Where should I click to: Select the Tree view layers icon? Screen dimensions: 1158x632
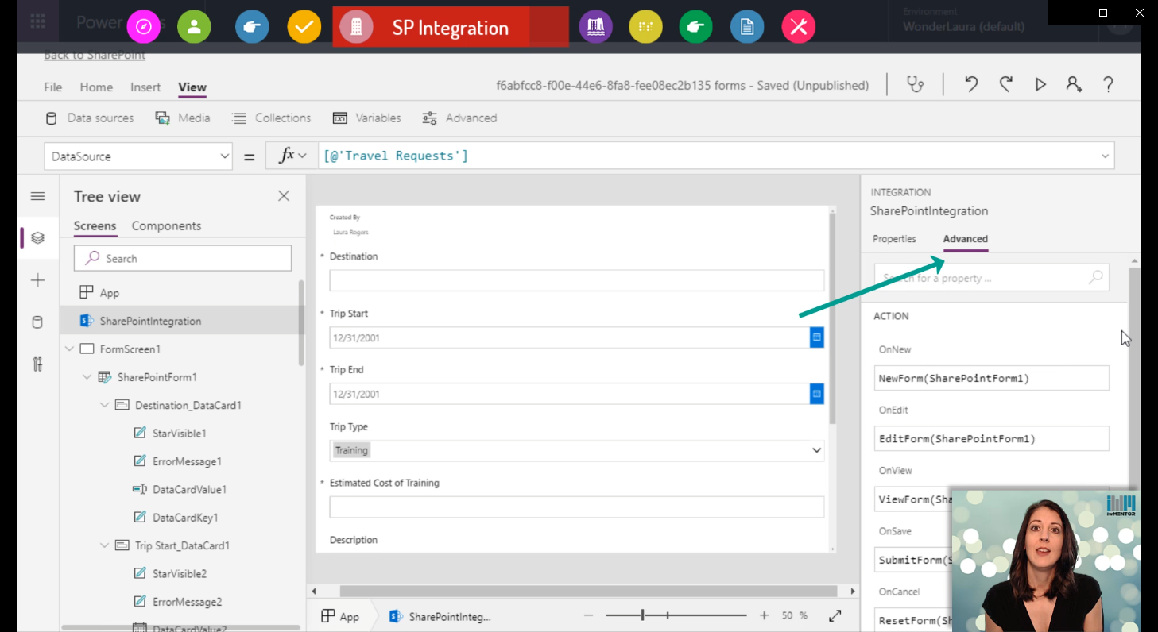coord(37,237)
